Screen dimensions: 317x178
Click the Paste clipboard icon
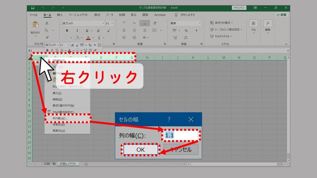36,25
